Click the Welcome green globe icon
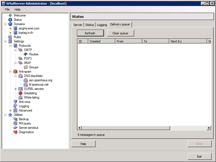The height and width of the screenshot is (162, 216). pyautogui.click(x=10, y=15)
